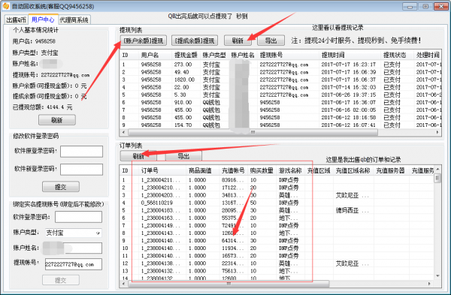Click the 商品面值 column header
Screen dimensions: 451x295
pyautogui.click(x=203, y=170)
